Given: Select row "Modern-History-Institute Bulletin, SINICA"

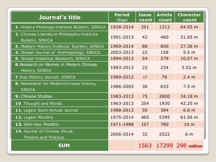Looking at the screenshot, I should 107,46.
